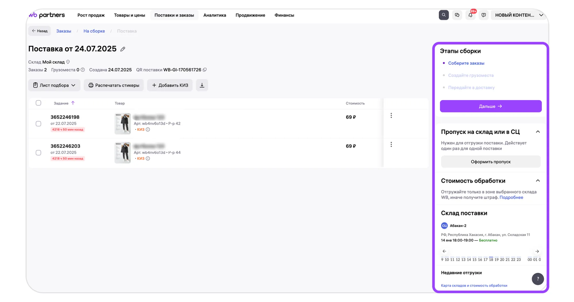Screen dimensions: 574x302
Task: Open the Аналитика menu
Action: pos(214,15)
